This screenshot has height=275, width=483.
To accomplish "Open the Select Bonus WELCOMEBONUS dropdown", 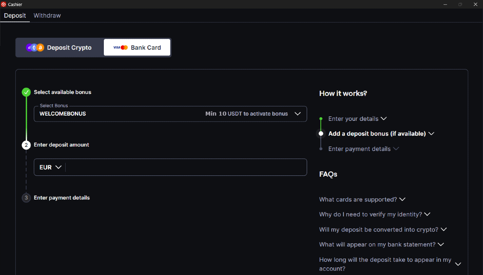I will point(170,114).
